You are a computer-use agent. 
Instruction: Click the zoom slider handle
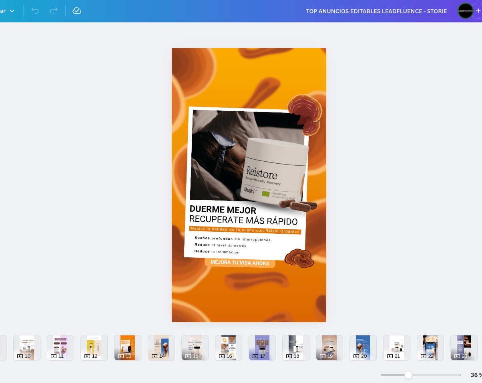point(408,375)
